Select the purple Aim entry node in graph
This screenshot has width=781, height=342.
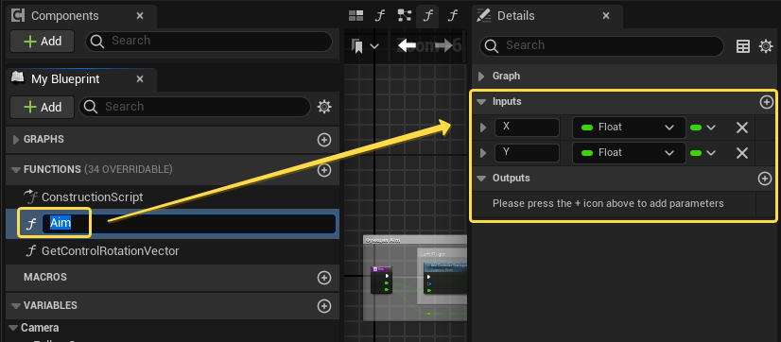[381, 280]
